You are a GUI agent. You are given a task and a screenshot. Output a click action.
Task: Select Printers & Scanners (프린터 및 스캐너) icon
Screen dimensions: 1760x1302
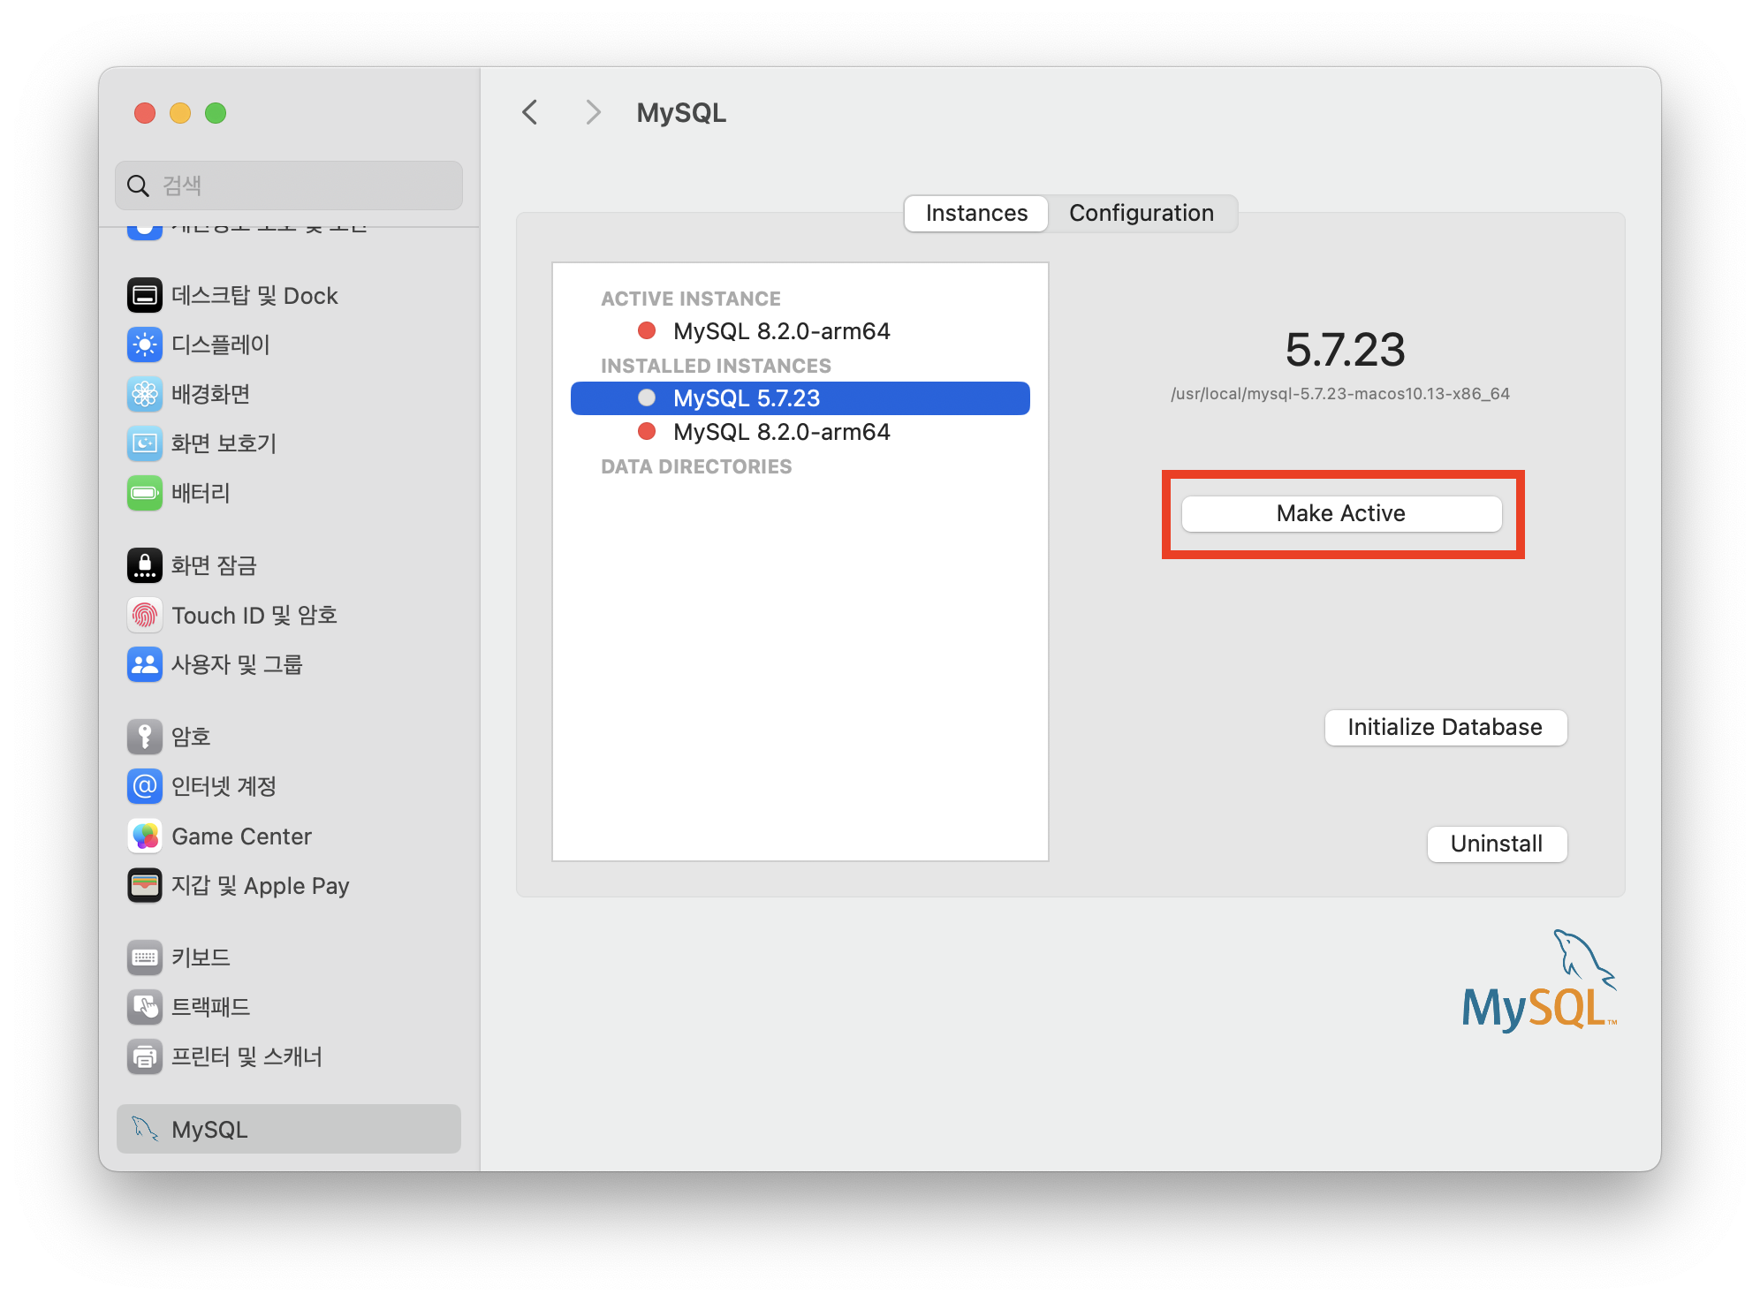pyautogui.click(x=145, y=1056)
